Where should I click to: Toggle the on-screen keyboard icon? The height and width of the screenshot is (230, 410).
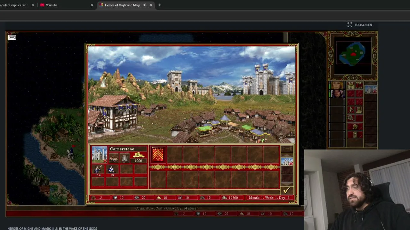point(12,37)
